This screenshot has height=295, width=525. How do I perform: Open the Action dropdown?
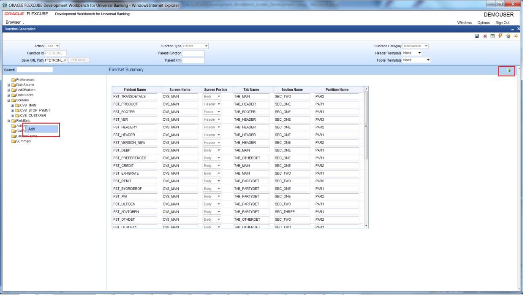(52, 46)
